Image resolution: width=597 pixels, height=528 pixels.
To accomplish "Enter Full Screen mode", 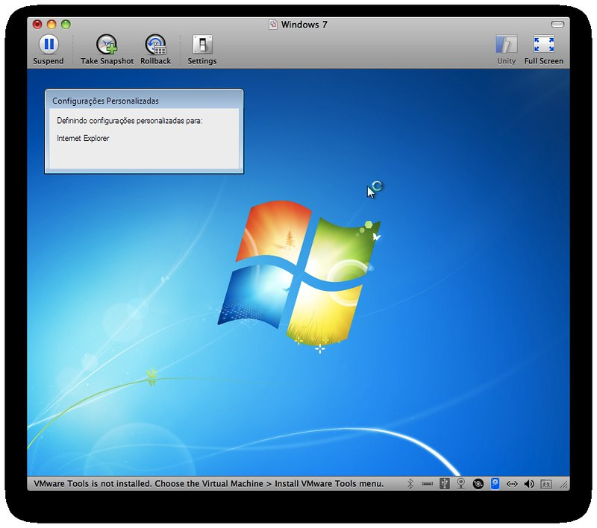I will coord(544,49).
